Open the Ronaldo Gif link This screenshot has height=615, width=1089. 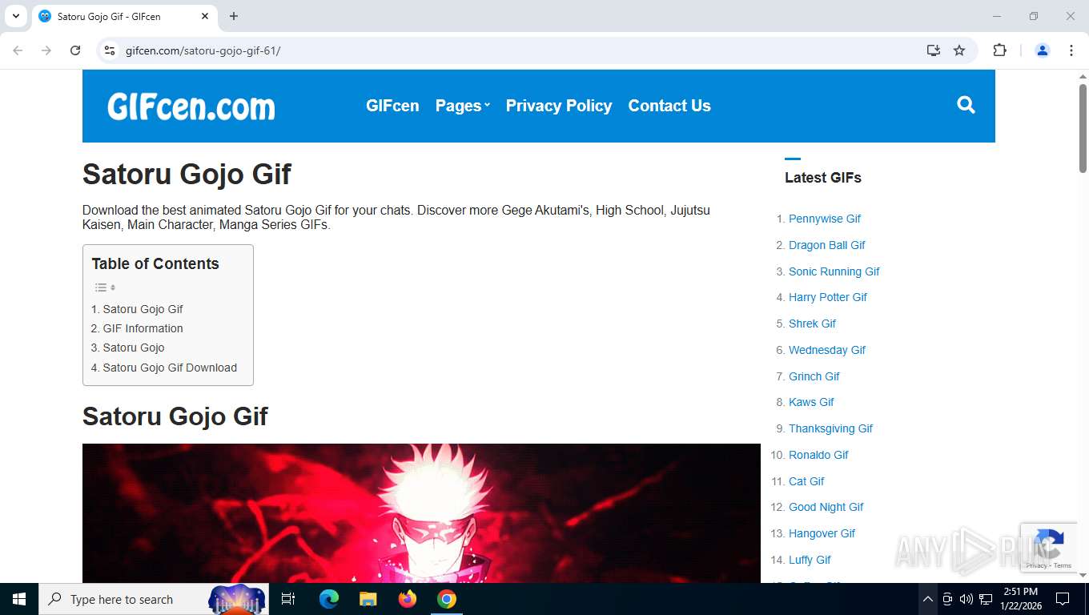pos(818,455)
